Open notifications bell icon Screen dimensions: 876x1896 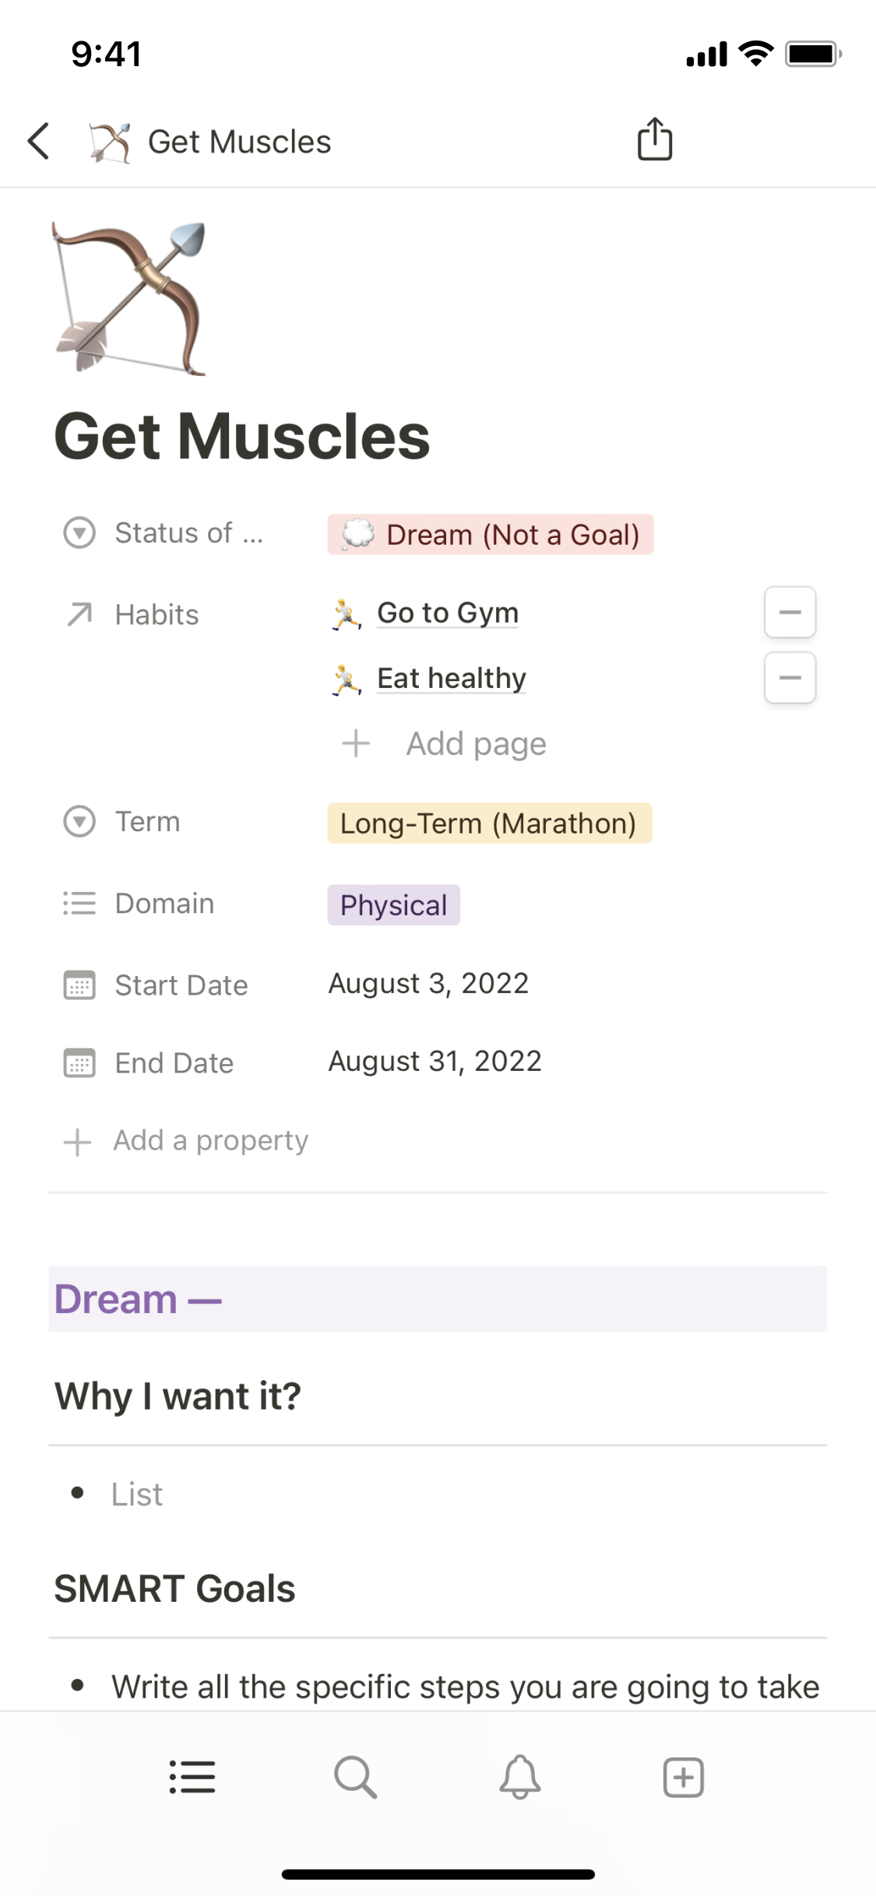coord(520,1777)
